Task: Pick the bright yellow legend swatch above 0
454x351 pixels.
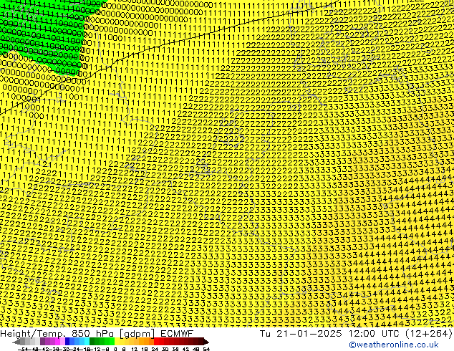Action: (x=117, y=342)
